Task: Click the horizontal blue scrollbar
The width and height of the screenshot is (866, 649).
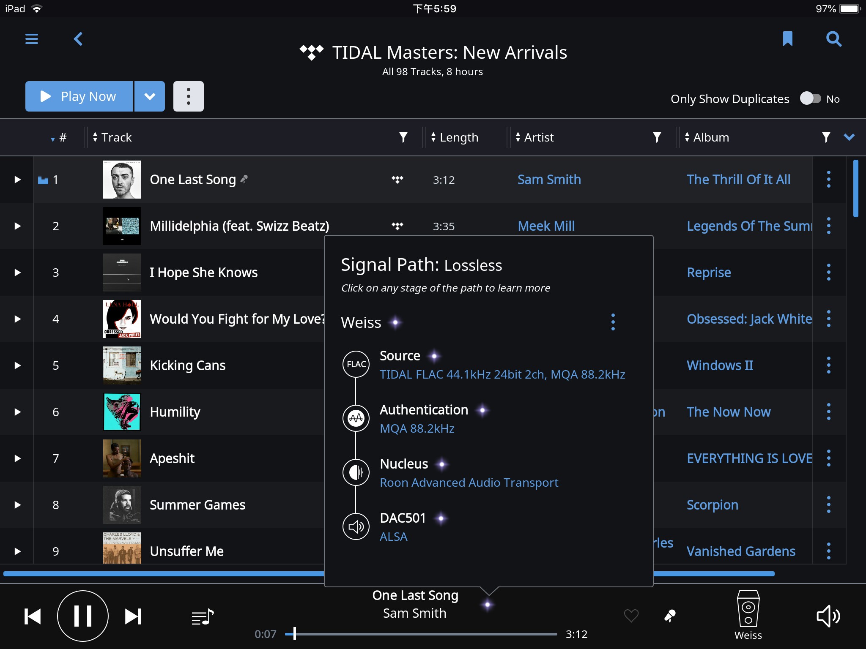Action: (389, 574)
